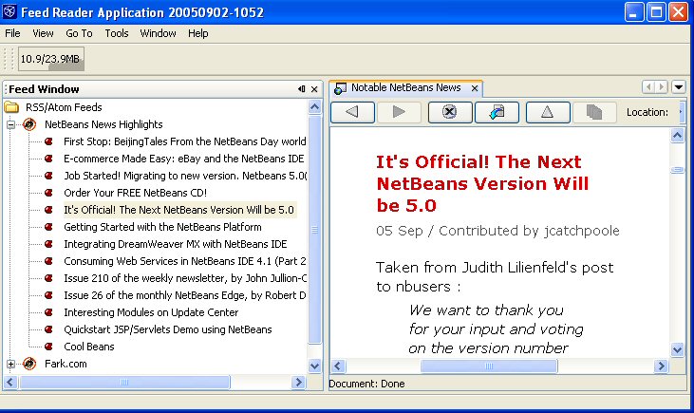Click the scroll tabs left arrow
This screenshot has height=413, width=694.
tap(648, 86)
